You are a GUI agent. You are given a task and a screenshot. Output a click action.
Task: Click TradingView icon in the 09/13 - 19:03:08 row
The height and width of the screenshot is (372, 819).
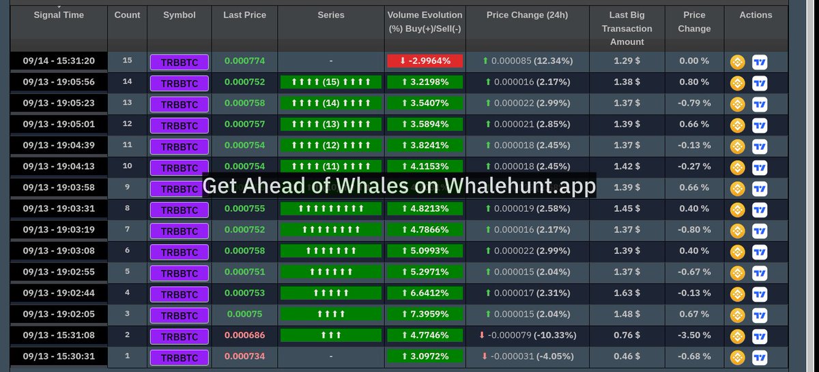[760, 252]
